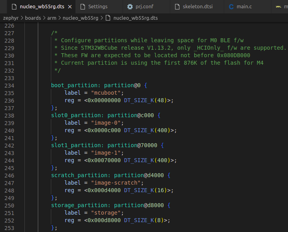Click line number 246 in the gutter

coord(9,176)
